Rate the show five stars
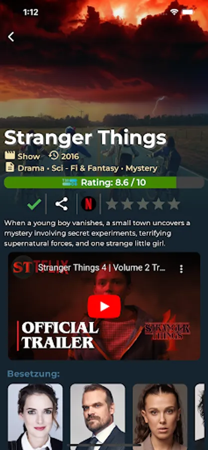 click(174, 204)
